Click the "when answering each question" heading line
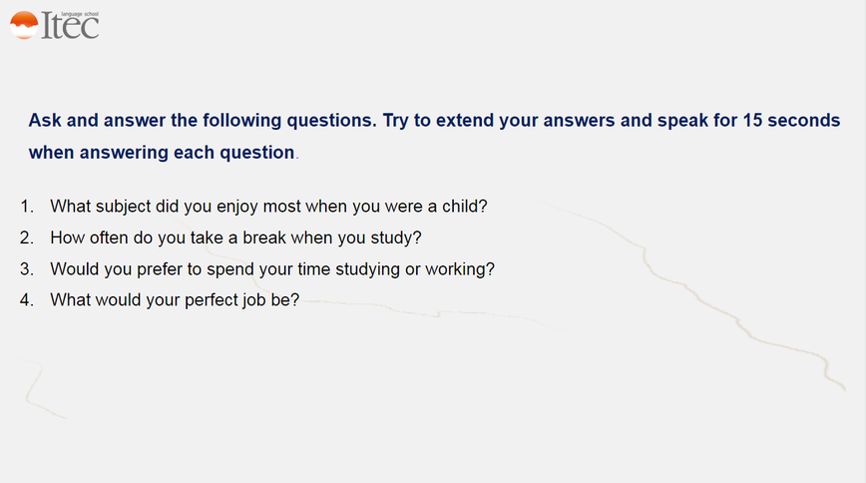866x483 pixels. click(x=162, y=152)
